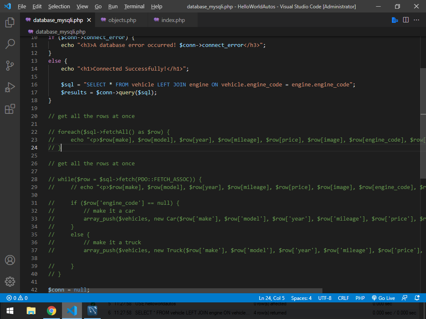Screen dimensions: 426x319
Task: Switch to the objects.php tab
Action: point(121,20)
